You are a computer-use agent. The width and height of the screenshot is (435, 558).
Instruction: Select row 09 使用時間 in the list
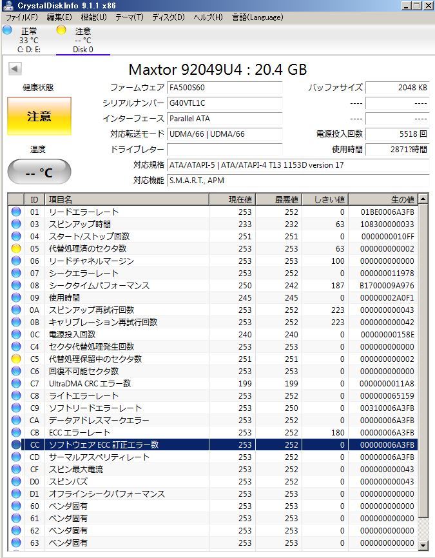point(213,297)
